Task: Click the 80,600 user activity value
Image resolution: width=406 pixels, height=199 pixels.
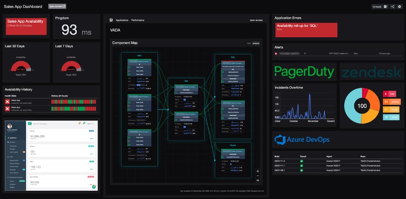Action: (x=35, y=182)
